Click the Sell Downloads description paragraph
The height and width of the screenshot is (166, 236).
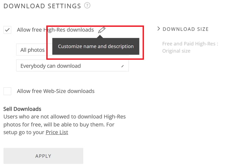(64, 125)
